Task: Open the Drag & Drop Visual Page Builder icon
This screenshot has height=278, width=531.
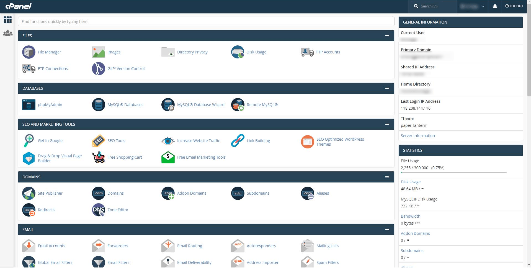Action: [29, 158]
